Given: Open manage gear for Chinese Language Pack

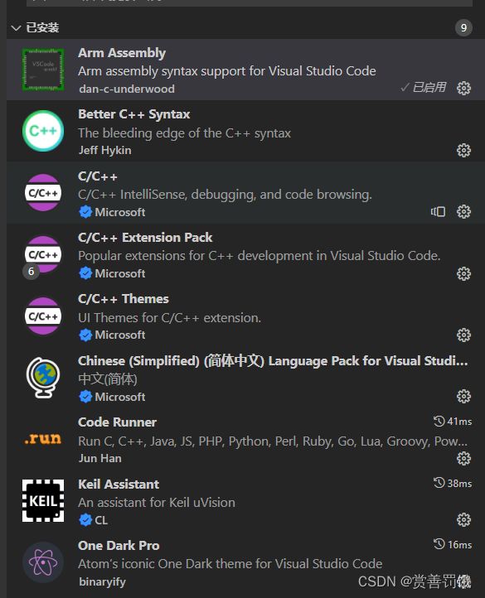Looking at the screenshot, I should pos(463,397).
